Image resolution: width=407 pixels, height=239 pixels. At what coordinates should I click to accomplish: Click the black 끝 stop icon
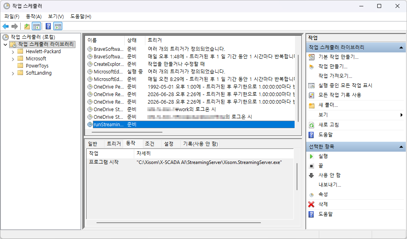pos(311,166)
